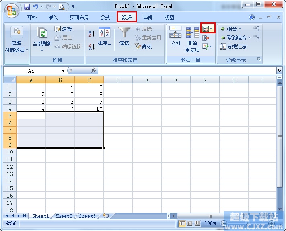Expand the 组合 dropdown arrow
The image size is (286, 231).
pos(240,29)
